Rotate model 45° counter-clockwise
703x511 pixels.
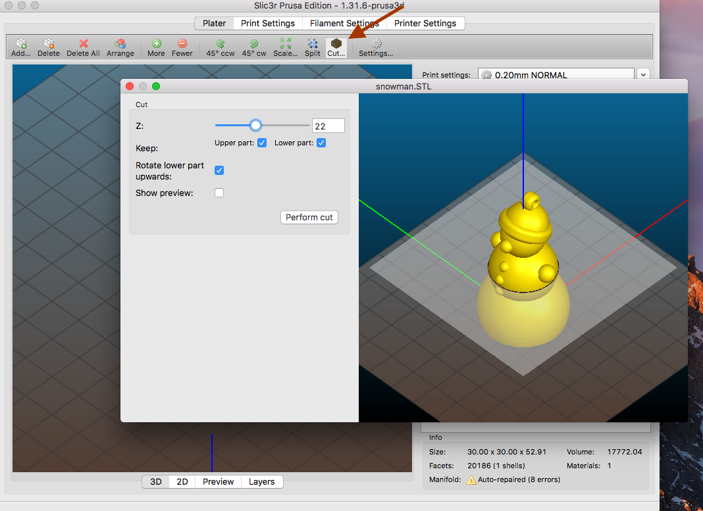click(x=220, y=44)
